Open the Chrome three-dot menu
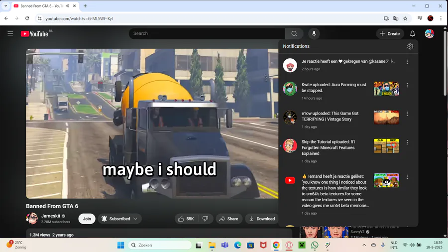 coord(441,18)
